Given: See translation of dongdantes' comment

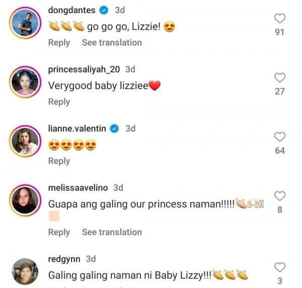Looking at the screenshot, I should pos(112,43).
